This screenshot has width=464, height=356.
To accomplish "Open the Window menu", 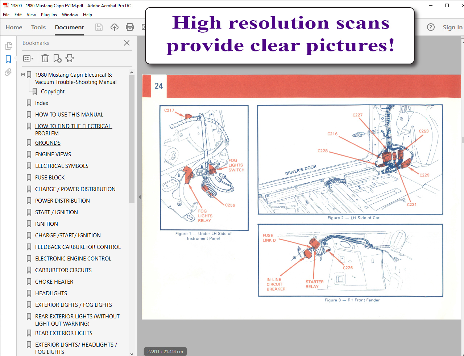I will pyautogui.click(x=70, y=15).
